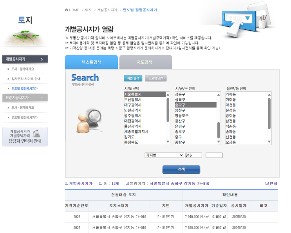Select 부산광역시 in the 시/도 list

click(145, 99)
